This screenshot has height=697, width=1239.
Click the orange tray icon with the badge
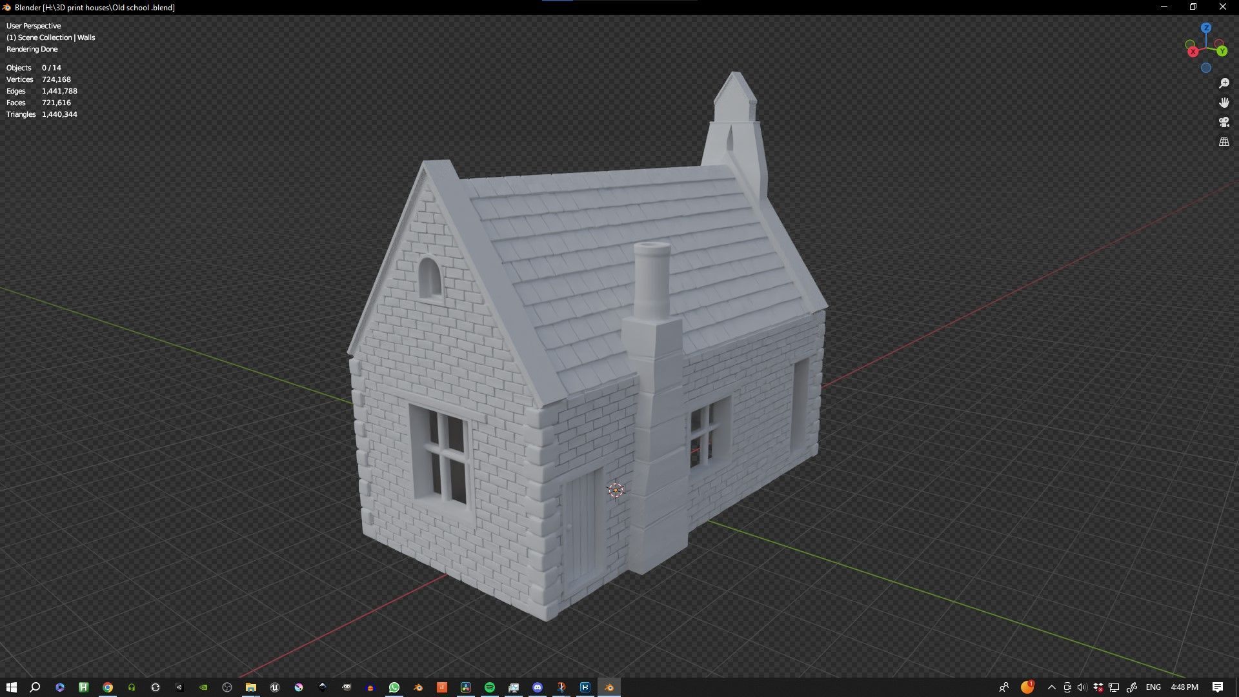pyautogui.click(x=1027, y=687)
